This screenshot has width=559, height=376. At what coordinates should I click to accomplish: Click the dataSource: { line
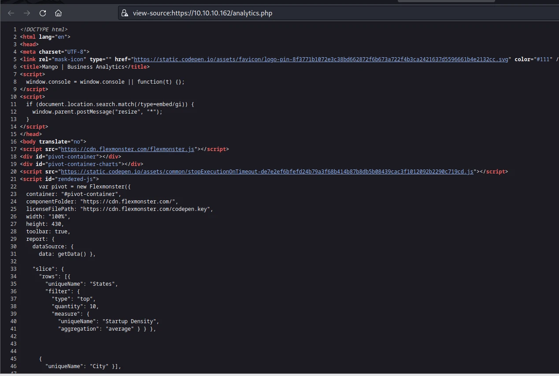(x=53, y=246)
